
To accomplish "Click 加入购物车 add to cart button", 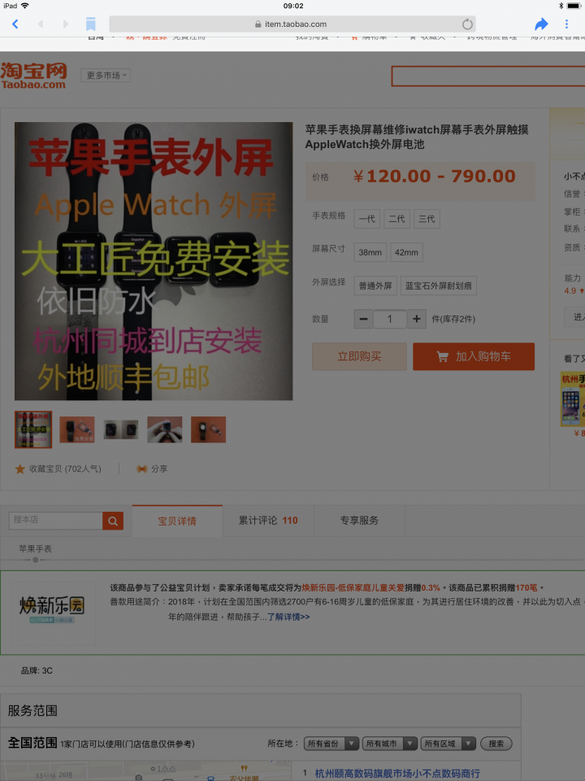I will click(474, 356).
